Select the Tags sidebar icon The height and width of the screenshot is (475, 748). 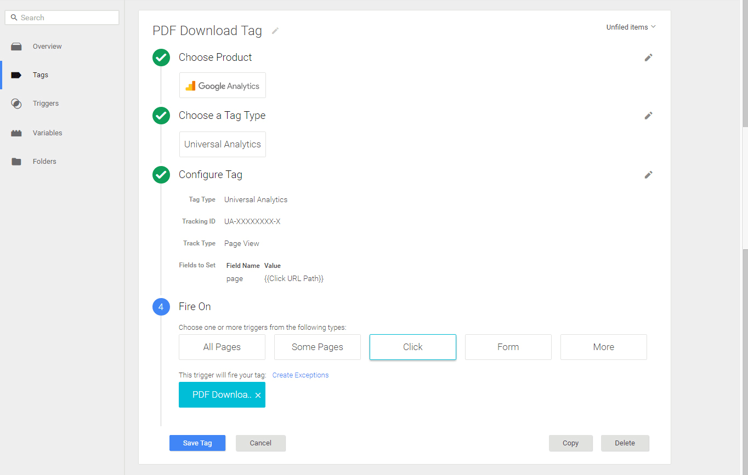[16, 75]
